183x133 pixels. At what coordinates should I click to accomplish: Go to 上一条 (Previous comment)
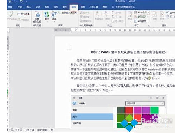pyautogui.click(x=117, y=13)
